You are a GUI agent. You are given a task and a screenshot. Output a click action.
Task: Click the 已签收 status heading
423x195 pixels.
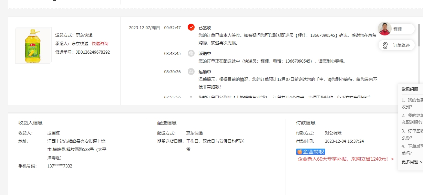click(205, 28)
